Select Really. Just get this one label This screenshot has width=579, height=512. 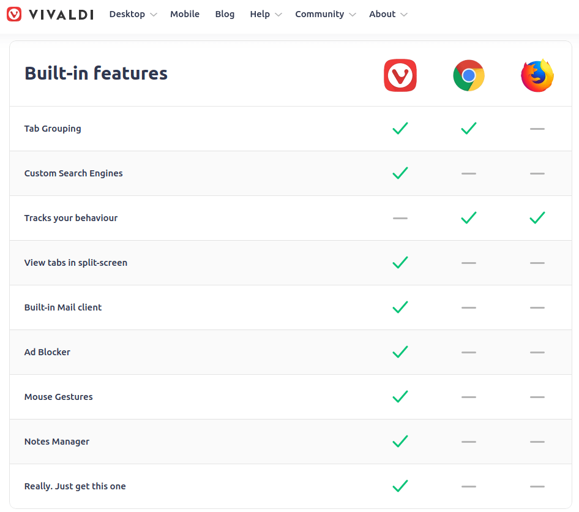click(75, 486)
